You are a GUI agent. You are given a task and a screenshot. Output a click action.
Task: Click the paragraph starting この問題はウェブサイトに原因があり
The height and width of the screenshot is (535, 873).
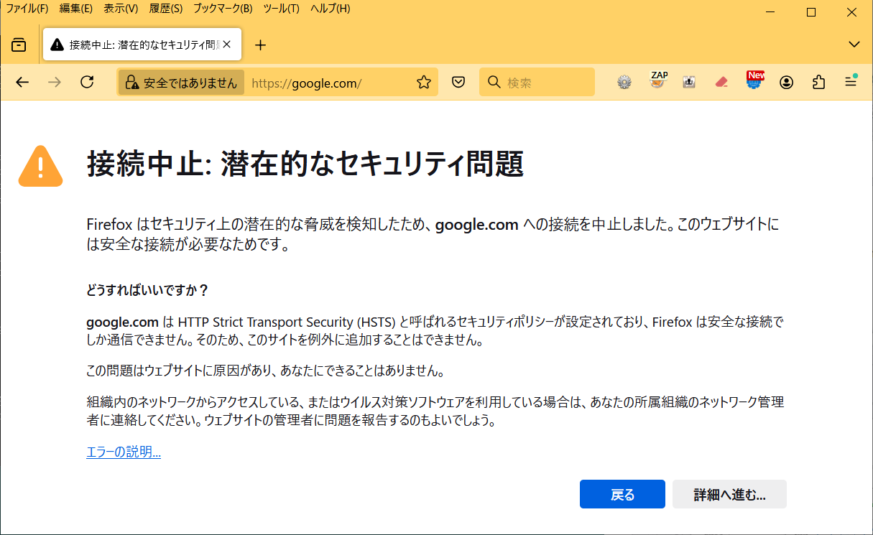tap(267, 371)
